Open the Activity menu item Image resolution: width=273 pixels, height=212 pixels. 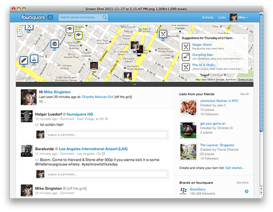click(207, 17)
